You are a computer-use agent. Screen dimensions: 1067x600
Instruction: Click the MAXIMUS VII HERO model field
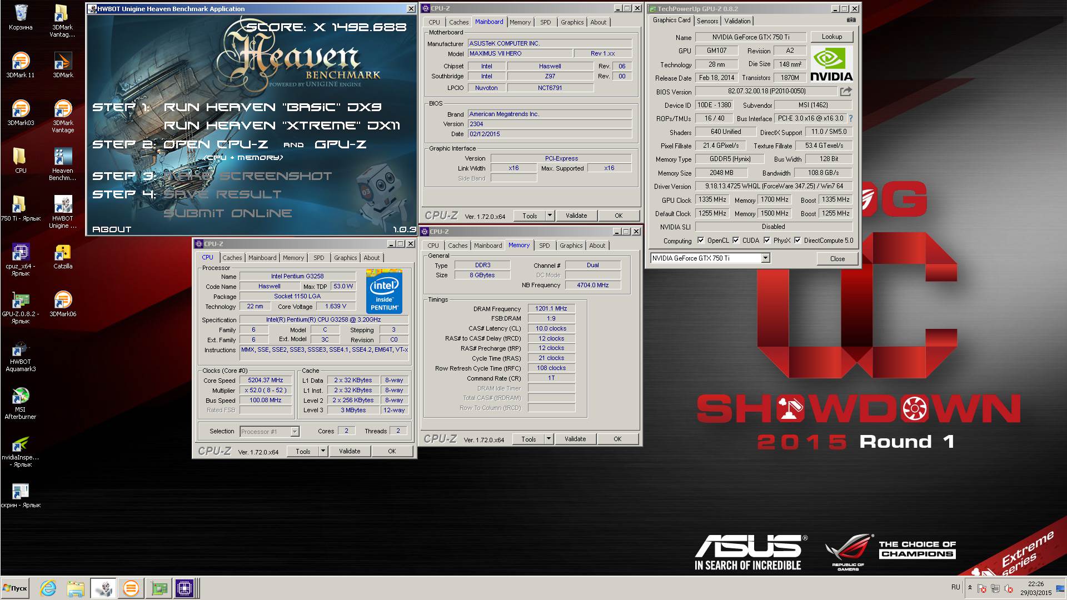click(x=520, y=53)
